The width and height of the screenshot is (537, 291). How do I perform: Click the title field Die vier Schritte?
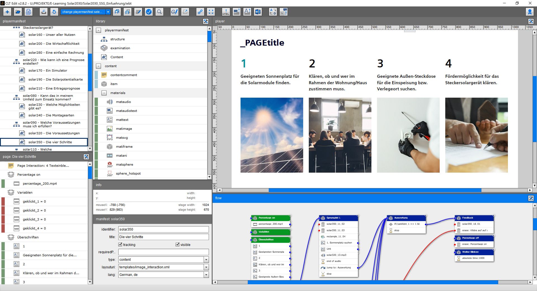pyautogui.click(x=163, y=237)
